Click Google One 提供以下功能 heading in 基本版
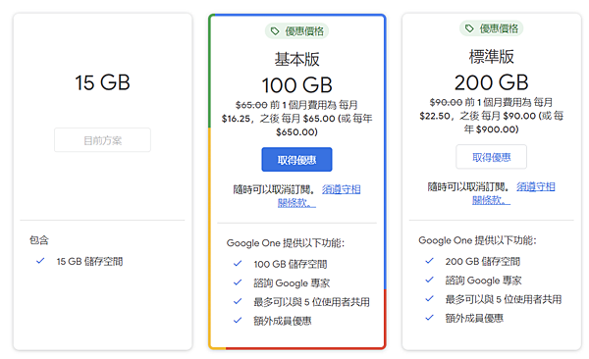This screenshot has width=589, height=359. pyautogui.click(x=285, y=243)
